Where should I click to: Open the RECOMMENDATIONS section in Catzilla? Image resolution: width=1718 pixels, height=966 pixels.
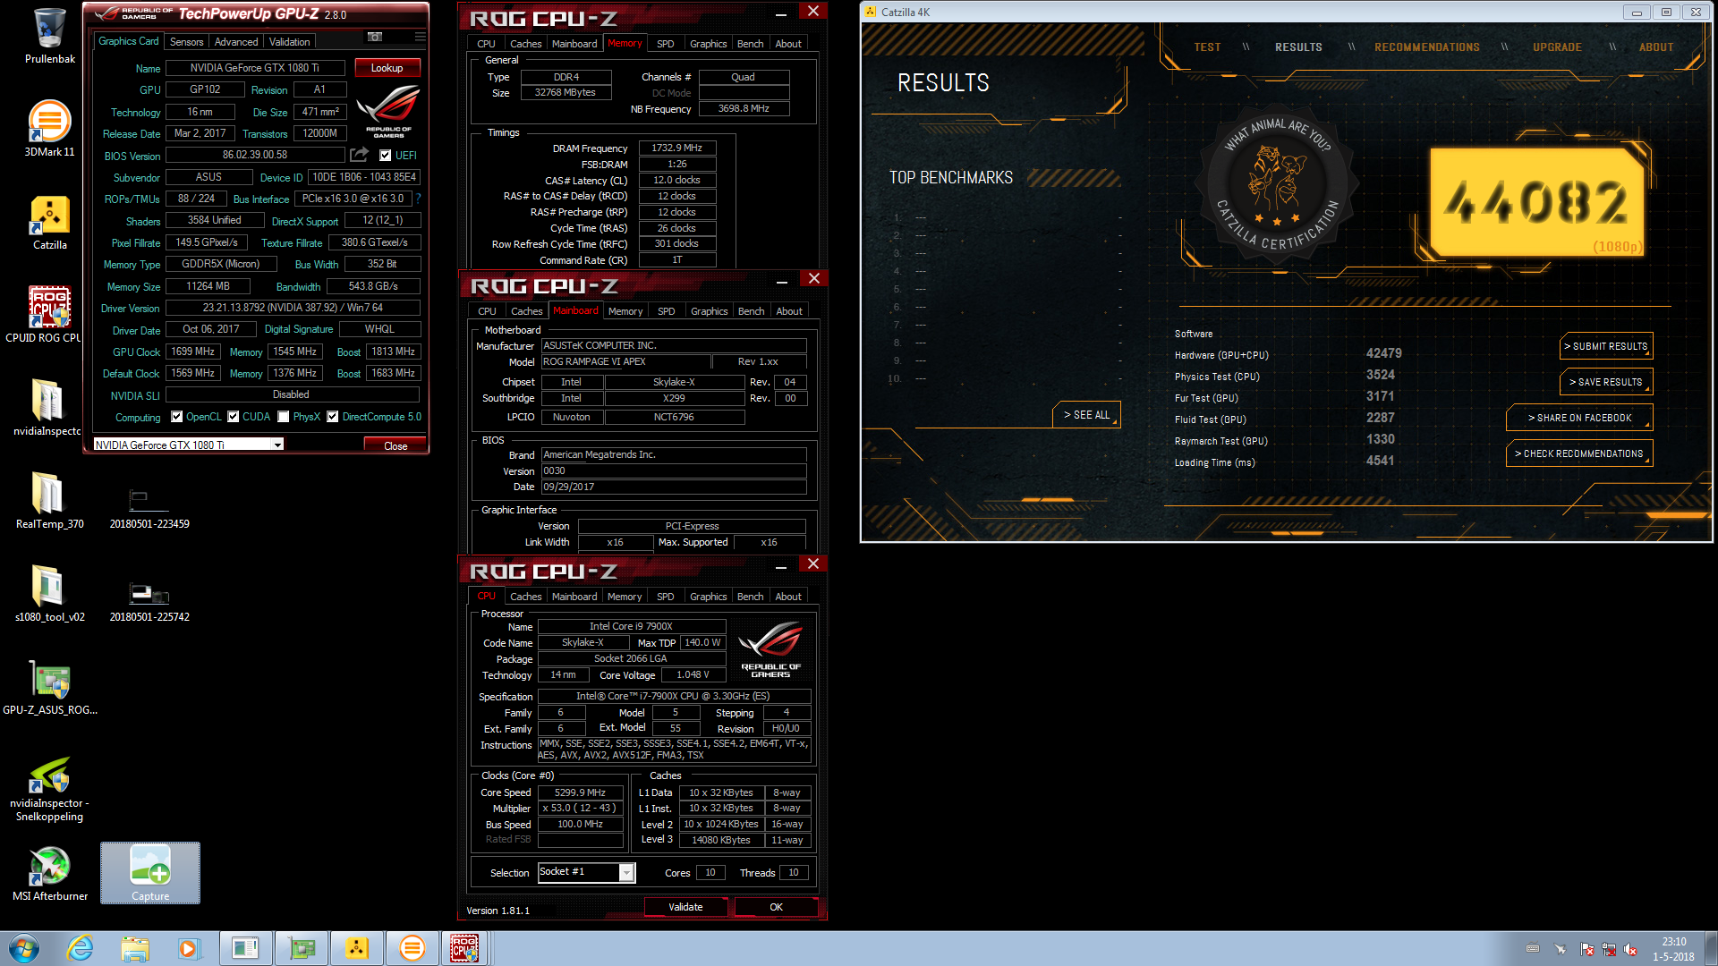click(1427, 47)
